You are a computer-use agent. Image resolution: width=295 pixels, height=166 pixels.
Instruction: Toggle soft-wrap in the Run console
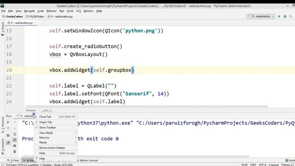coord(14,134)
